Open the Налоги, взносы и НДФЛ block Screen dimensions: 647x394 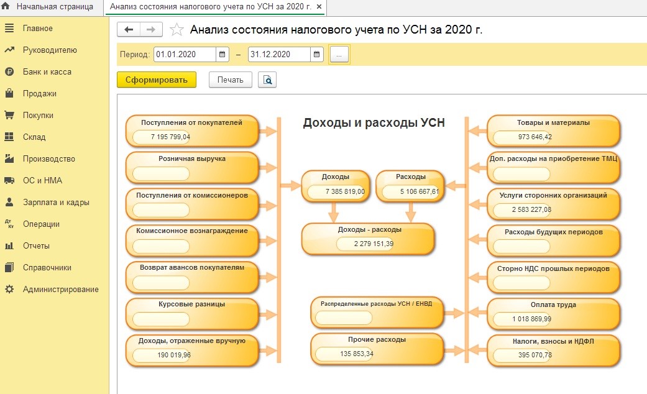[553, 350]
